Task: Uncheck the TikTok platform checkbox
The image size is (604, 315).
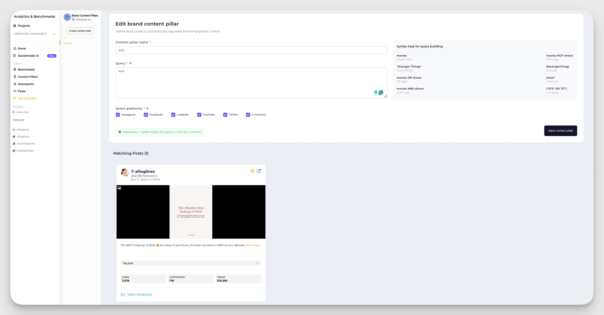Action: click(x=225, y=115)
